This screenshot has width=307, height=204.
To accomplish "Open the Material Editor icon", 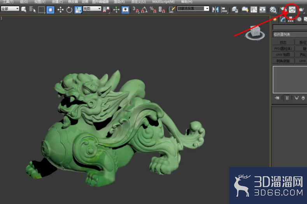I will pyautogui.click(x=273, y=10).
